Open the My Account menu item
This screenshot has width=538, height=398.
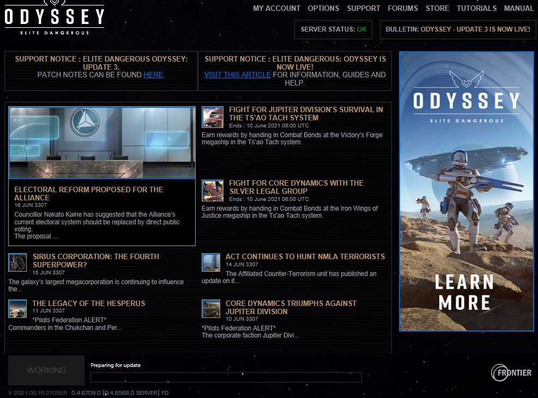pyautogui.click(x=276, y=8)
